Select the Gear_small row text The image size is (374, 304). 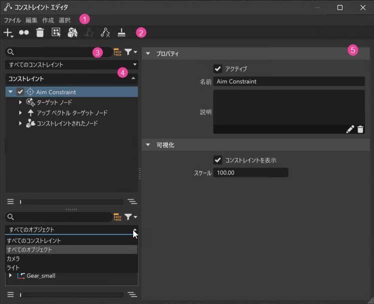click(x=41, y=275)
